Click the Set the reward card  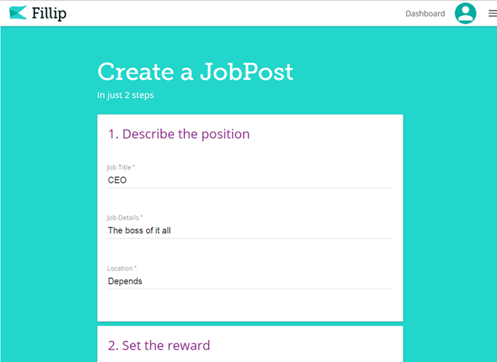[250, 344]
